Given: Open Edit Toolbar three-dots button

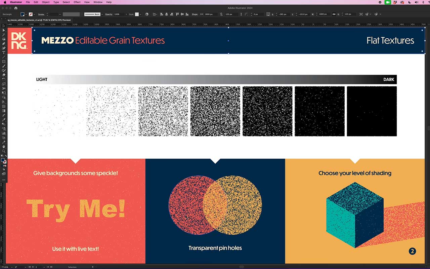Looking at the screenshot, I should [x=4, y=180].
